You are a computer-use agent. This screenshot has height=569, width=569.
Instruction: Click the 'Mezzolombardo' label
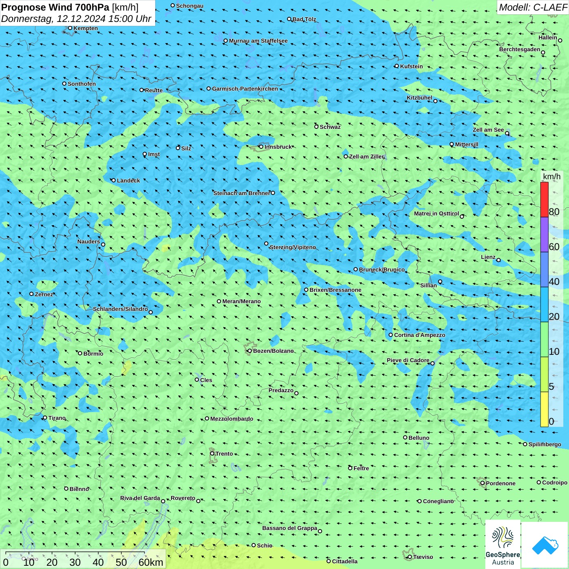point(232,419)
